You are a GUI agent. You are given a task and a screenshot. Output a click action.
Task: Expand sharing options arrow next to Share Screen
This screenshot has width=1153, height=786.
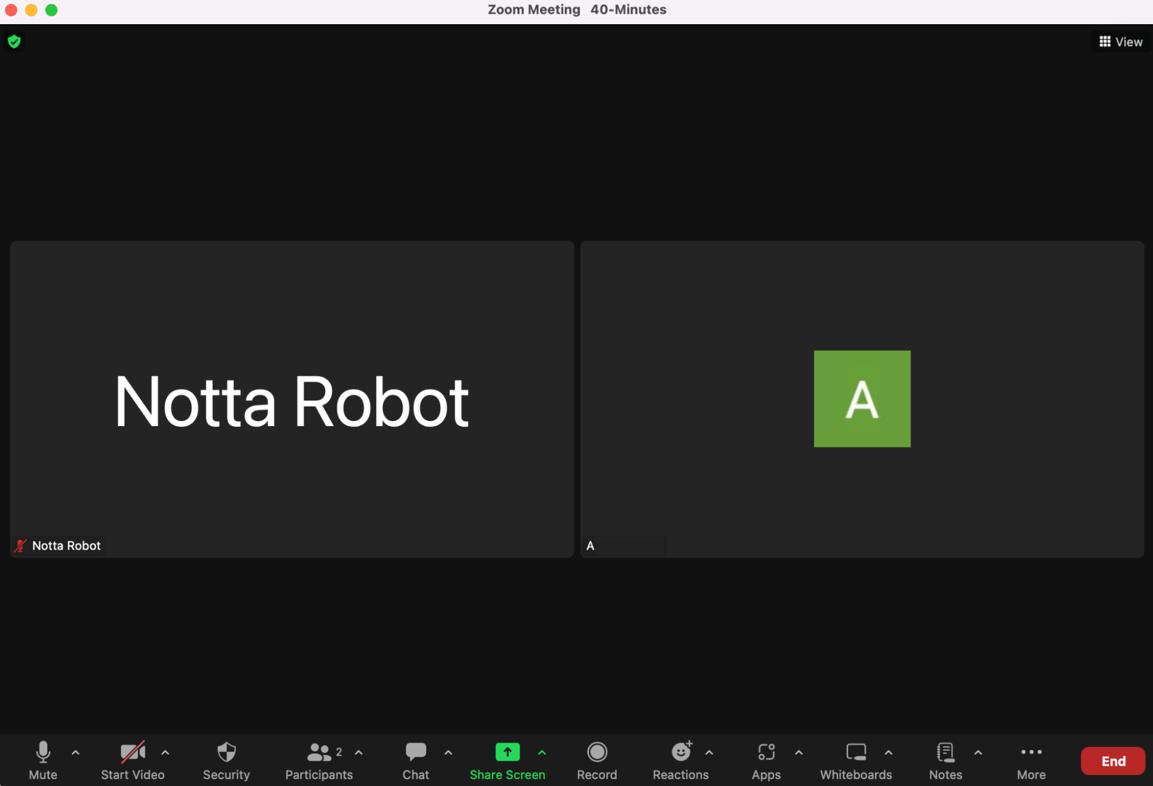(542, 753)
